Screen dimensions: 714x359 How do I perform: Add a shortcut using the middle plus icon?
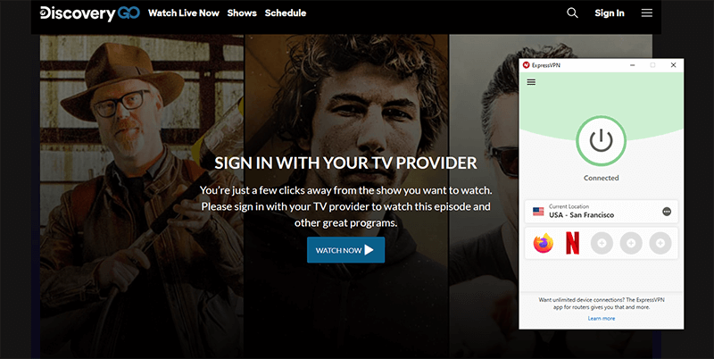pos(631,243)
